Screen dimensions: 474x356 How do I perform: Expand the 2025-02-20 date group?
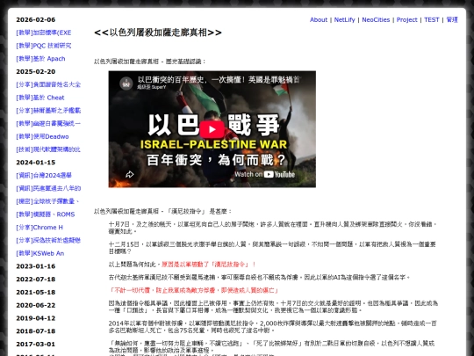pos(36,72)
